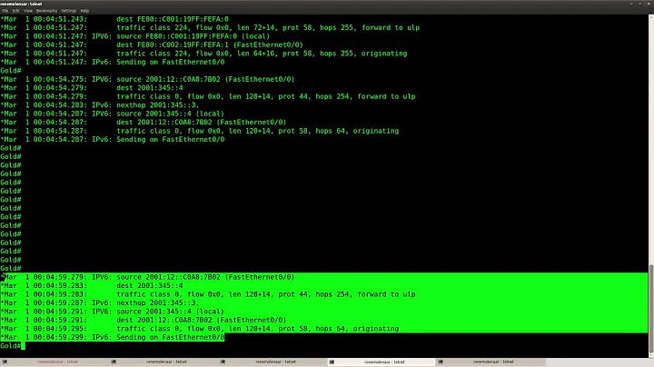Open the Edit menu
The image size is (654, 367).
point(15,11)
